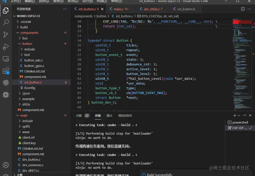Click the button breadcrumb segment
The width and height of the screenshot is (255, 176).
pyautogui.click(x=101, y=16)
